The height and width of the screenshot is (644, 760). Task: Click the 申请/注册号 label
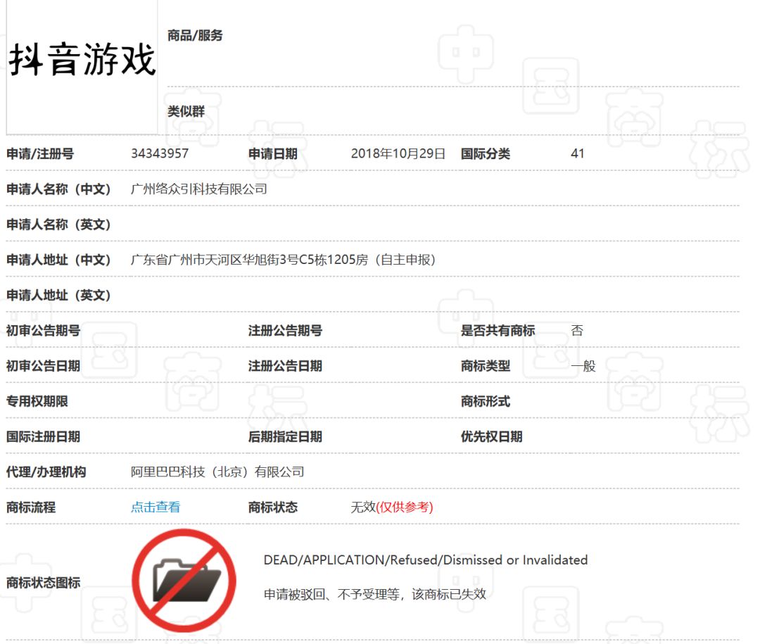(x=39, y=153)
